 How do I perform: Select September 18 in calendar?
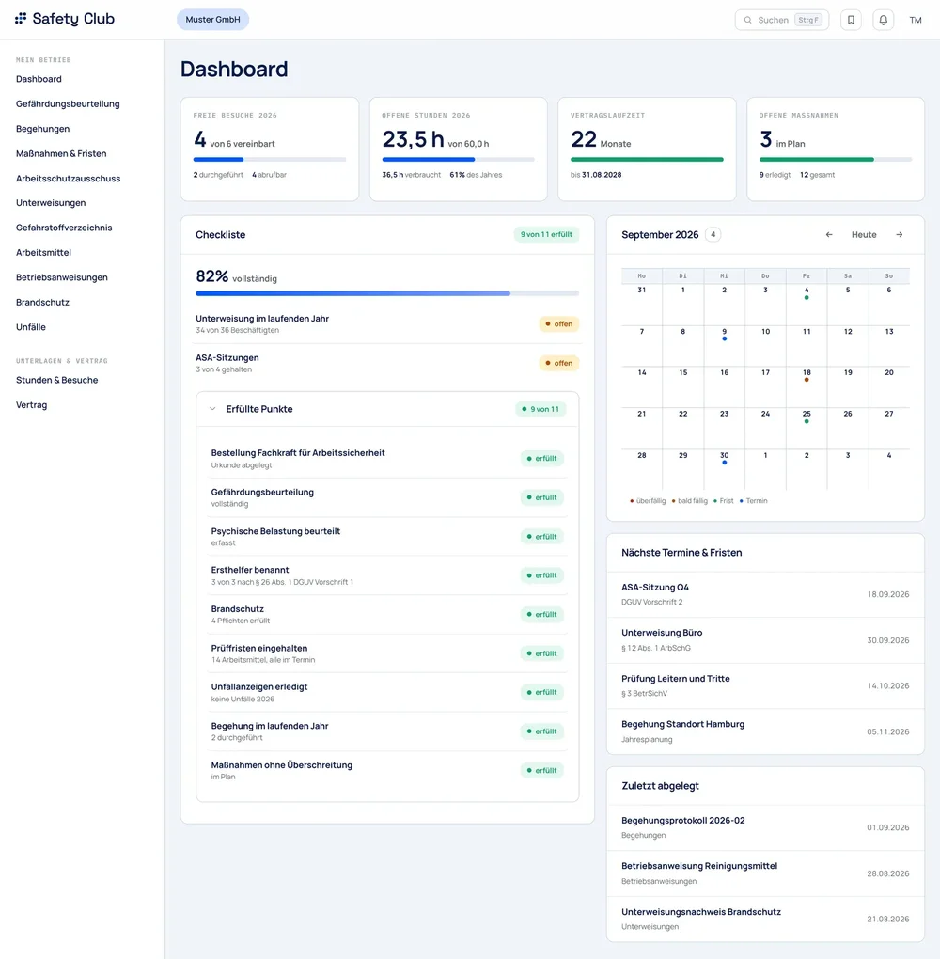[807, 387]
